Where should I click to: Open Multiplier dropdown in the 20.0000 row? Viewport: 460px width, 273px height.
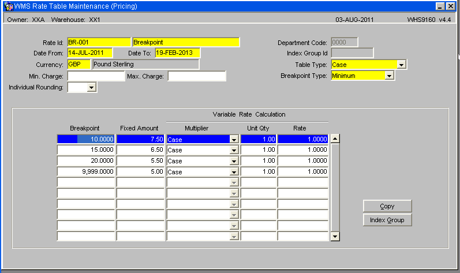click(234, 160)
